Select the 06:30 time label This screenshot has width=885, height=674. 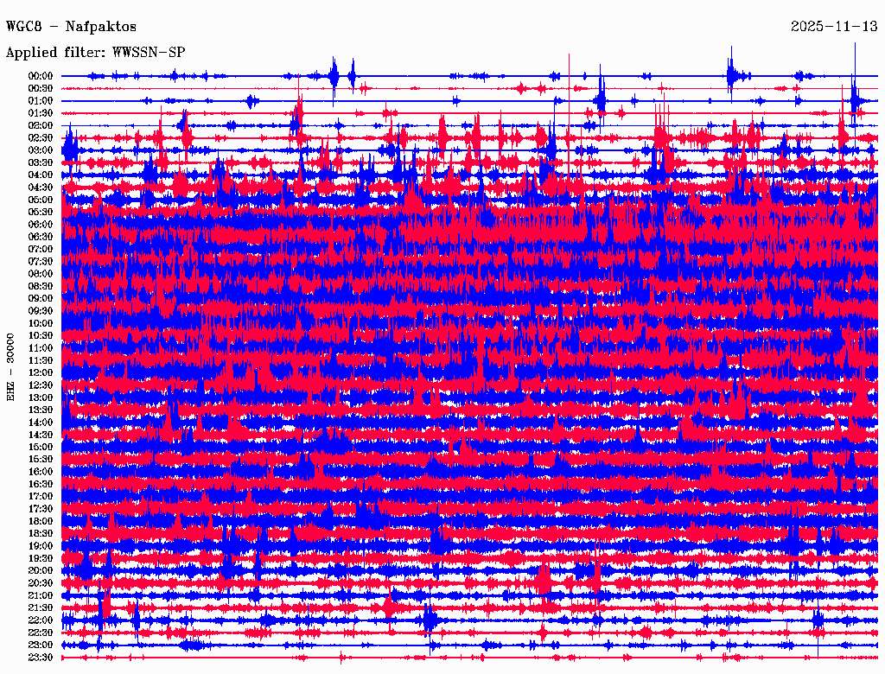(41, 237)
